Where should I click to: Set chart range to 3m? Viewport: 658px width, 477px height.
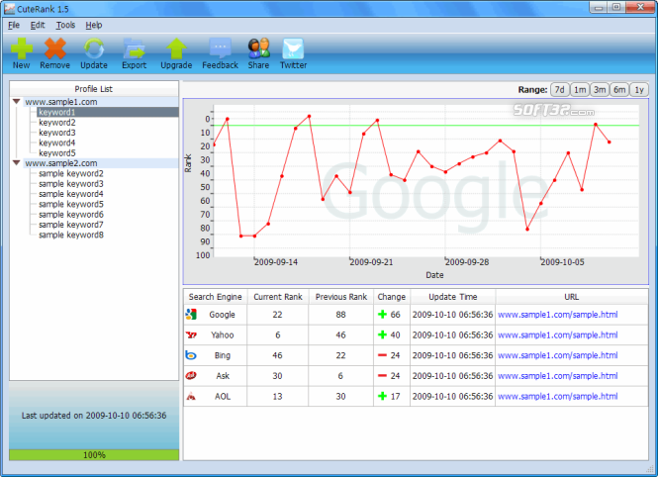600,90
